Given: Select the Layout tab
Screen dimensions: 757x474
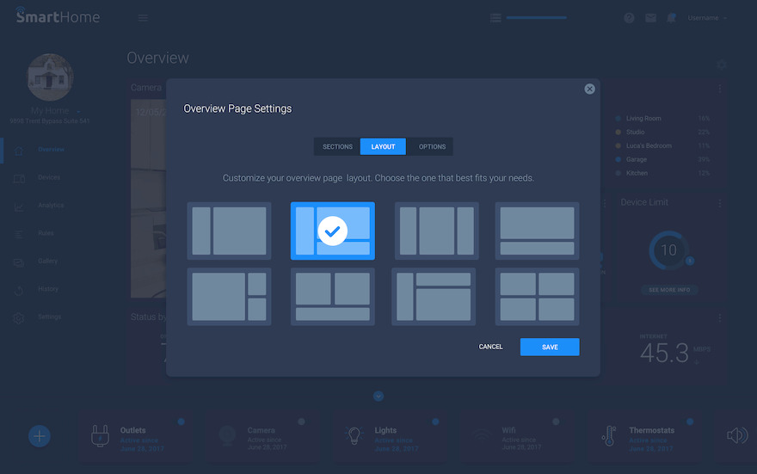Looking at the screenshot, I should tap(383, 147).
